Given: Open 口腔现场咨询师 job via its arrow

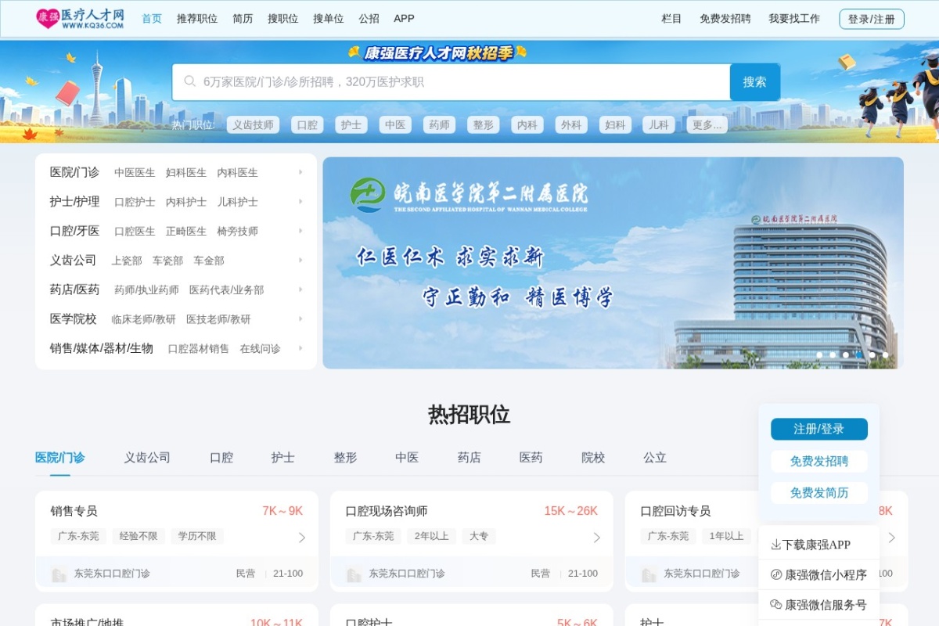Looking at the screenshot, I should pyautogui.click(x=597, y=538).
